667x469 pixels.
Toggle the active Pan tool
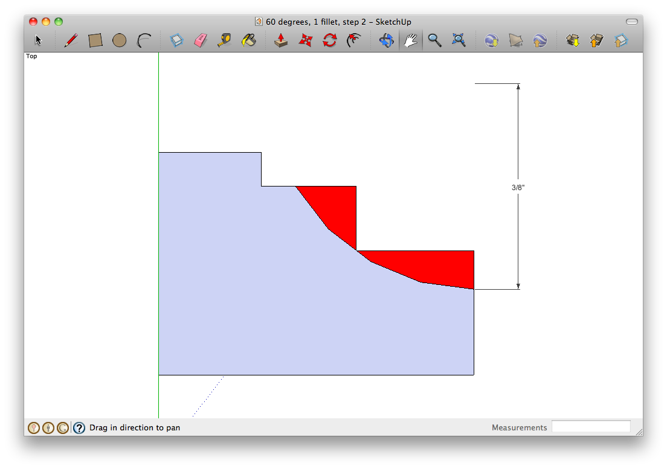coord(411,40)
